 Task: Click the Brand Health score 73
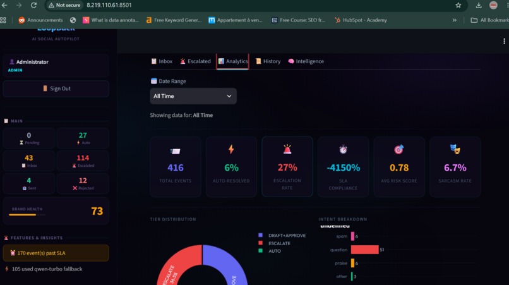(x=97, y=211)
